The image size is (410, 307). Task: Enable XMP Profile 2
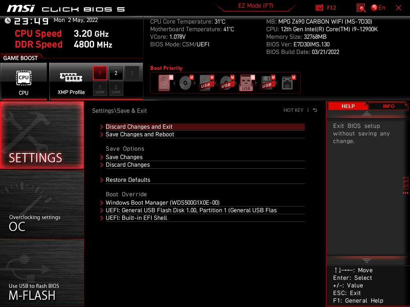click(x=116, y=73)
